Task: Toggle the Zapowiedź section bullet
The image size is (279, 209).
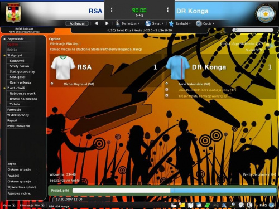Action: (4, 39)
